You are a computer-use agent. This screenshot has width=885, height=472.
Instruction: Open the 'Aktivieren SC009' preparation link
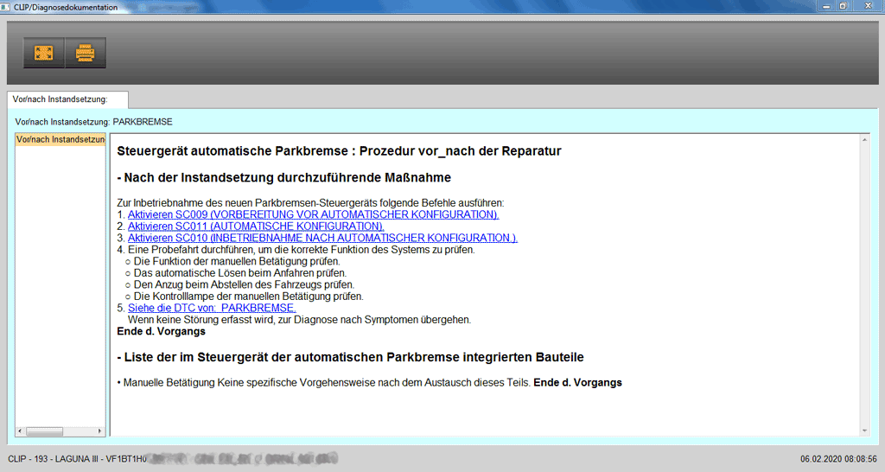click(x=313, y=214)
